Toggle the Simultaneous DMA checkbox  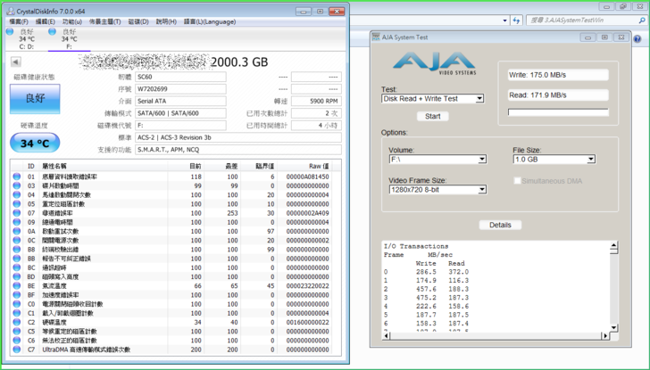point(518,181)
